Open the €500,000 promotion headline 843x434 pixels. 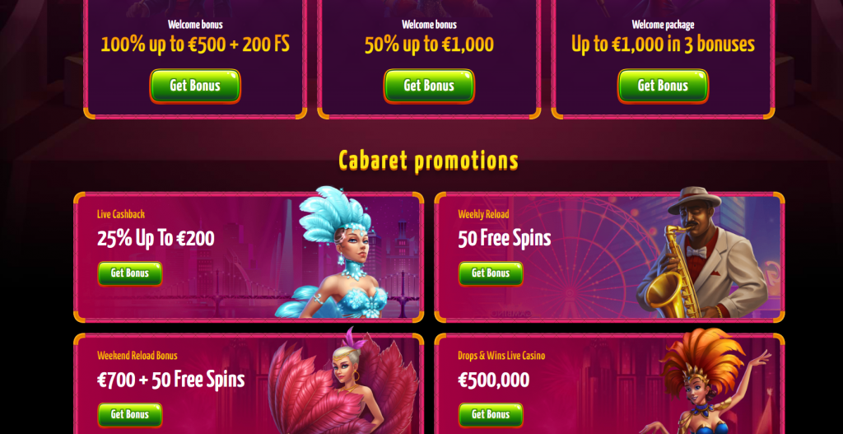coord(494,380)
